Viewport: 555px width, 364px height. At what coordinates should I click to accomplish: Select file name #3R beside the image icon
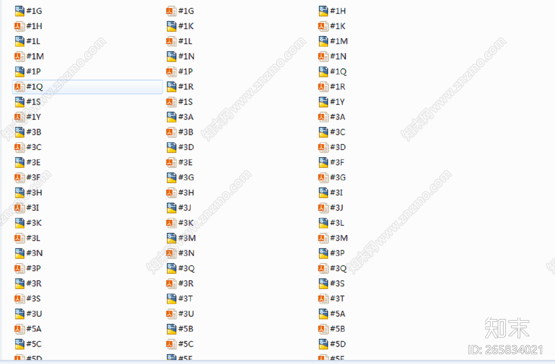pos(34,284)
